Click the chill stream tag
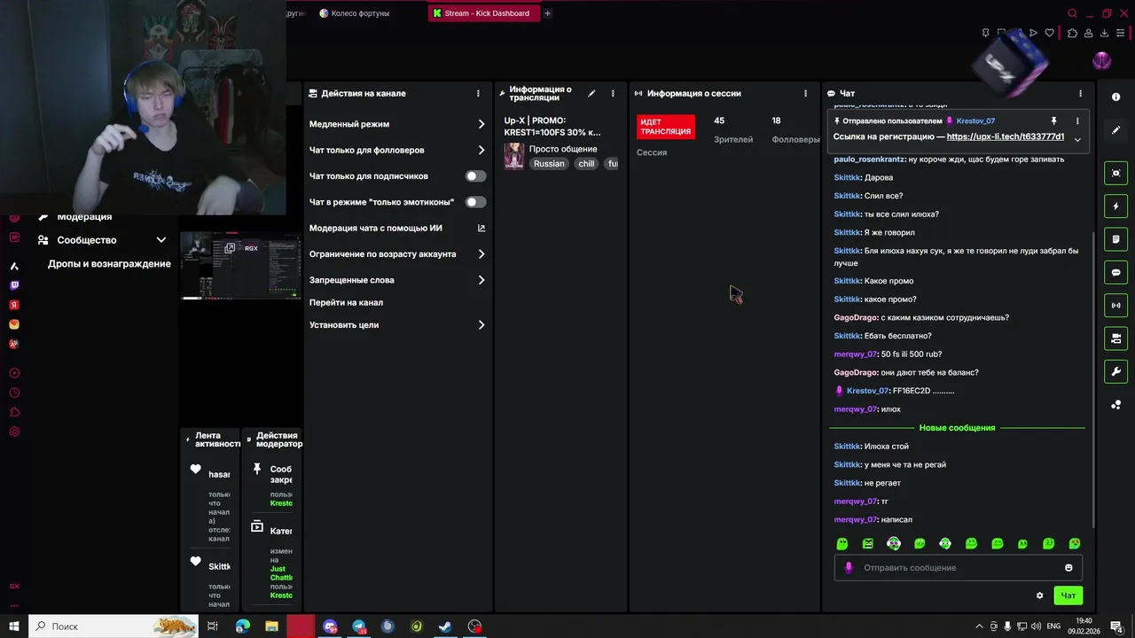1135x638 pixels. [x=586, y=164]
